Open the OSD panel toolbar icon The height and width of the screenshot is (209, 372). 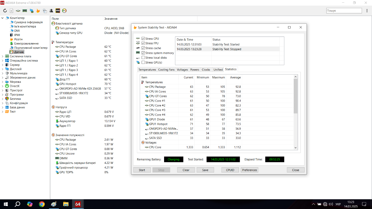58,11
